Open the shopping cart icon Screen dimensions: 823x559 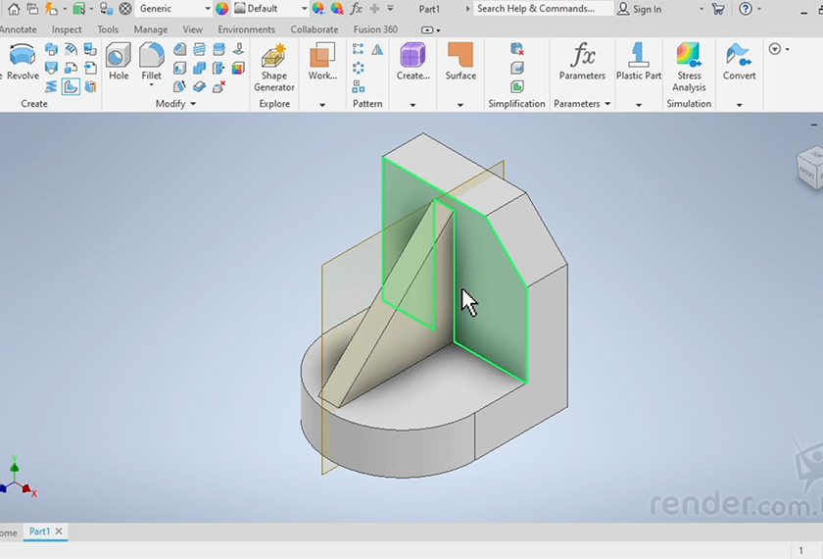click(718, 9)
